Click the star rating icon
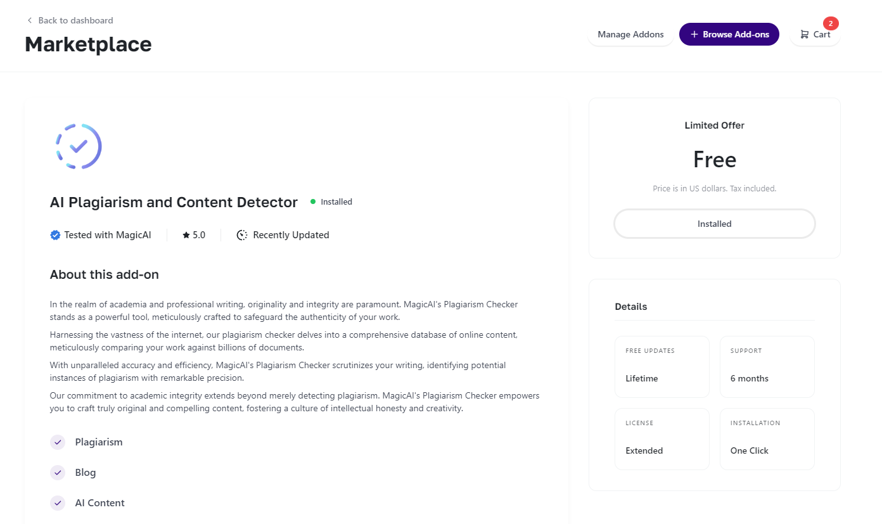Image resolution: width=882 pixels, height=524 pixels. coord(186,235)
